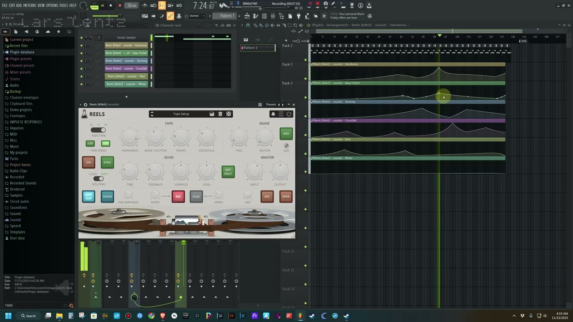573x322 pixels.
Task: Click the transport record button
Action: click(120, 6)
